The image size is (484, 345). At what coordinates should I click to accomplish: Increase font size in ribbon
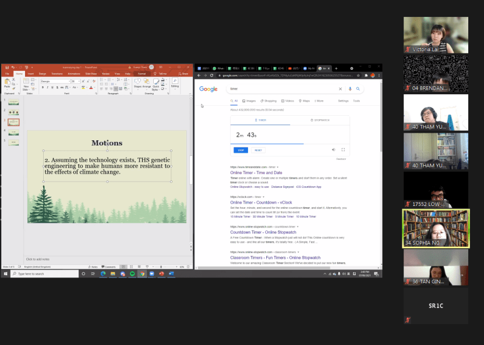click(x=83, y=81)
